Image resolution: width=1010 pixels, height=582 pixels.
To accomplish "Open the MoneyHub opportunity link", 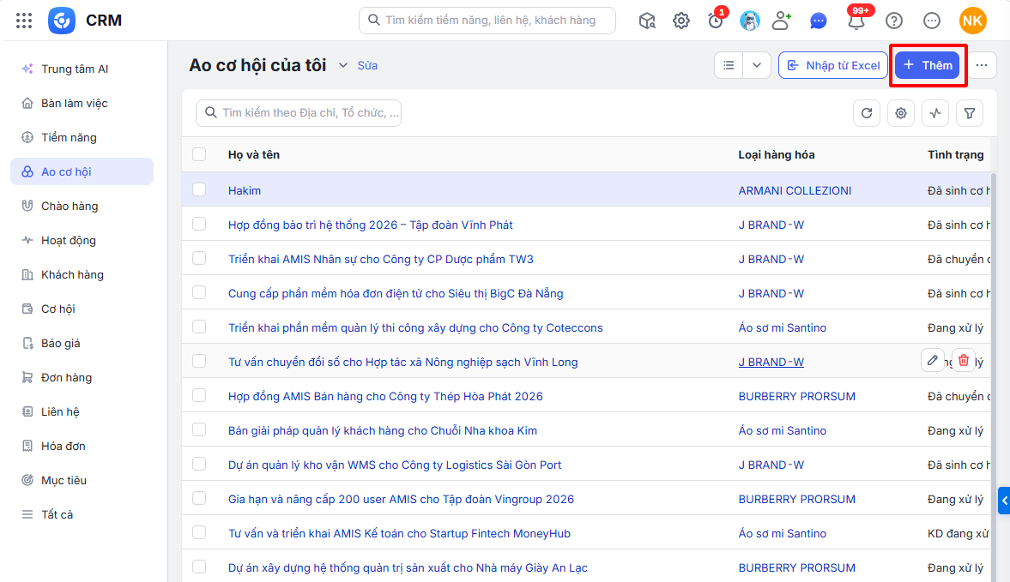I will pos(399,533).
